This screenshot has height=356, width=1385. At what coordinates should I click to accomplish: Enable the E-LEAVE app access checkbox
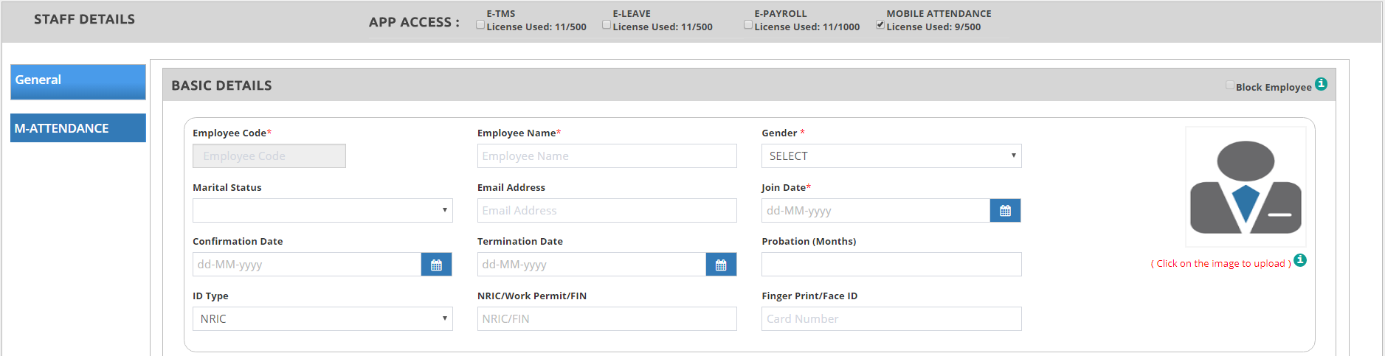pyautogui.click(x=607, y=25)
